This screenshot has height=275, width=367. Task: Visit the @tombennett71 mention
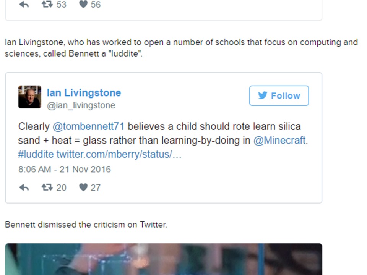coord(88,126)
